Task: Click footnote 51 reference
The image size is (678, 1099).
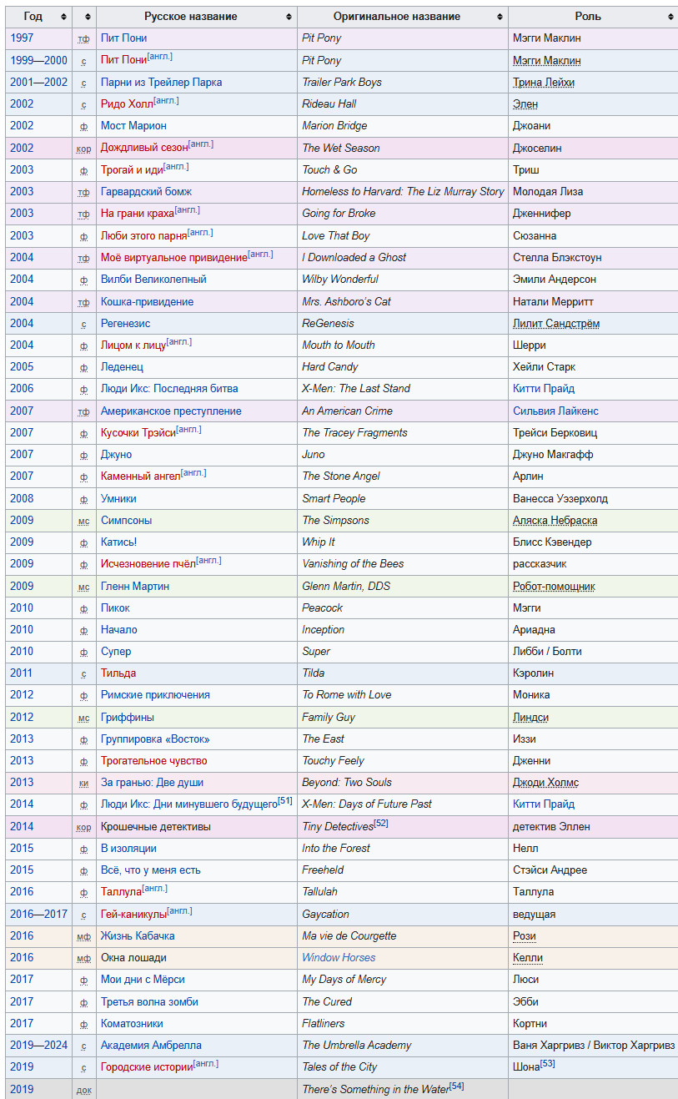Action: click(285, 801)
